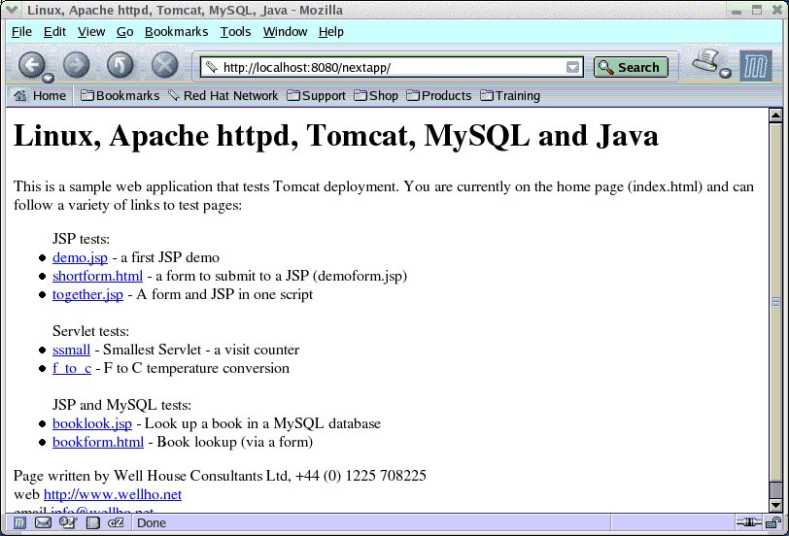The image size is (789, 536).
Task: Click the bookmark tag icon in the URL bar
Action: click(x=212, y=67)
